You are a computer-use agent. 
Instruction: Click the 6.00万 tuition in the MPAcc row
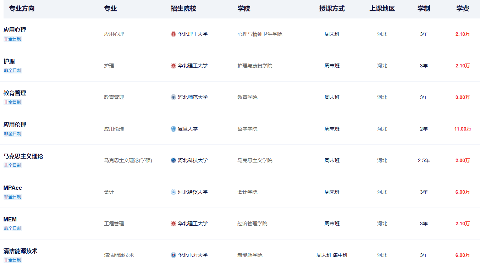point(463,192)
